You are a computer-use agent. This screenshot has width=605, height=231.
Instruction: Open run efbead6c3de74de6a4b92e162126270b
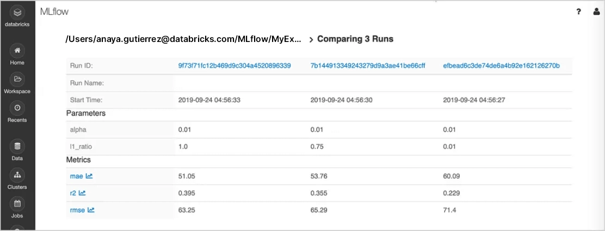pos(501,65)
